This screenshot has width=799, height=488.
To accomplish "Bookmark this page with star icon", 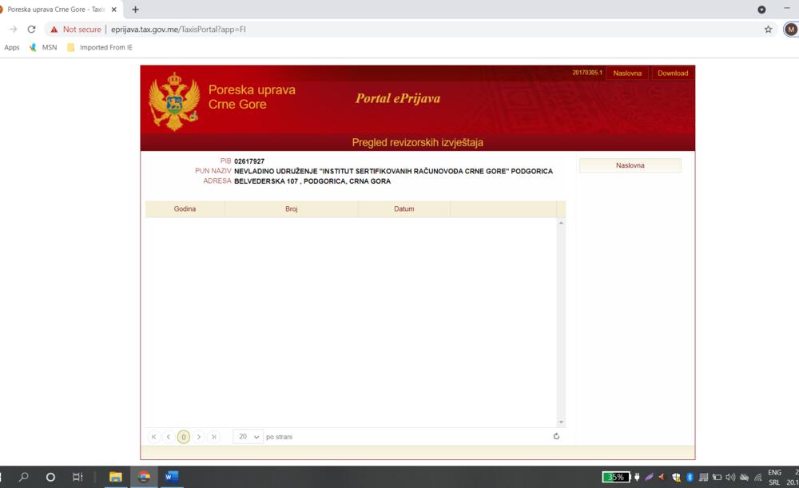I will 768,29.
